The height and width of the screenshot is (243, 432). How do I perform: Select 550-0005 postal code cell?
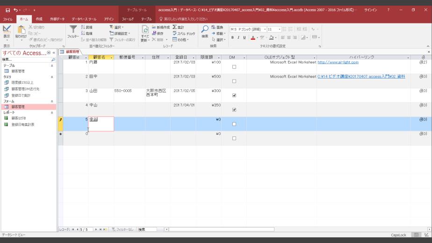(130, 95)
